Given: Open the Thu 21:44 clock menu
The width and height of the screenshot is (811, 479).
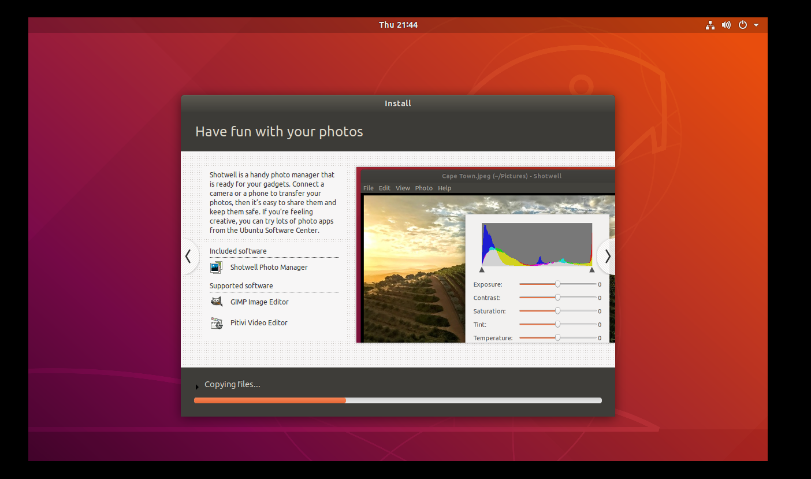Looking at the screenshot, I should (x=398, y=25).
